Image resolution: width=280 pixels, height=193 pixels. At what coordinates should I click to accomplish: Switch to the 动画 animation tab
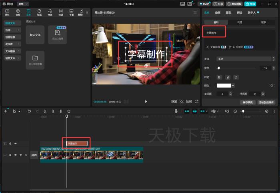(217, 12)
